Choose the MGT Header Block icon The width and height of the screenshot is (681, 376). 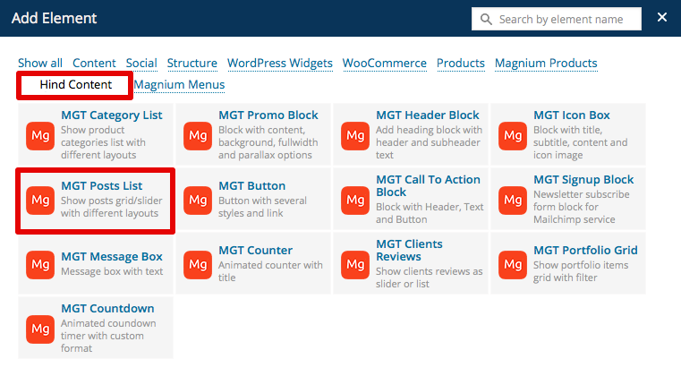[354, 136]
